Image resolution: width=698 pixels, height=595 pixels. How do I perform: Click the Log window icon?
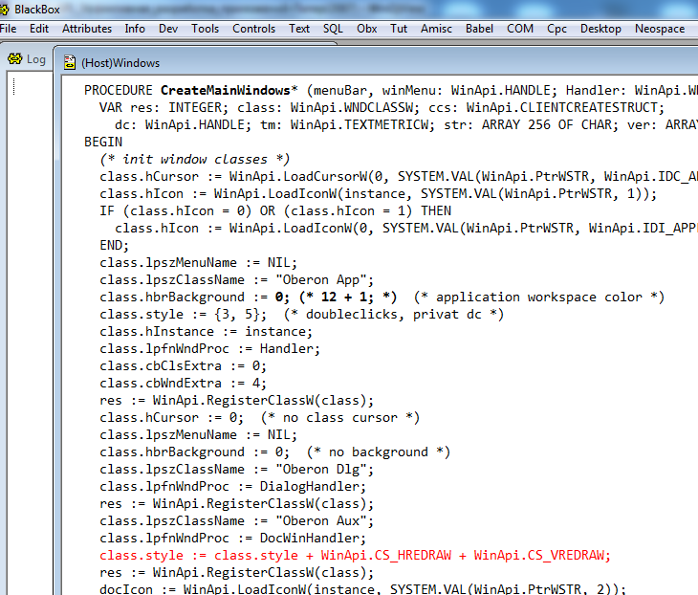pyautogui.click(x=15, y=59)
